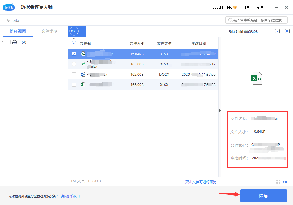Viewport: 293px width, 205px height.
Task: Click the app logo in the title bar
Action: (x=9, y=7)
